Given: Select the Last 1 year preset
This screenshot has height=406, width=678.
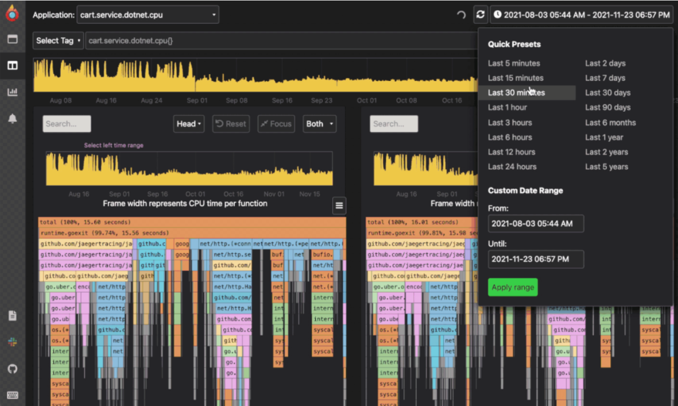Looking at the screenshot, I should pyautogui.click(x=604, y=137).
